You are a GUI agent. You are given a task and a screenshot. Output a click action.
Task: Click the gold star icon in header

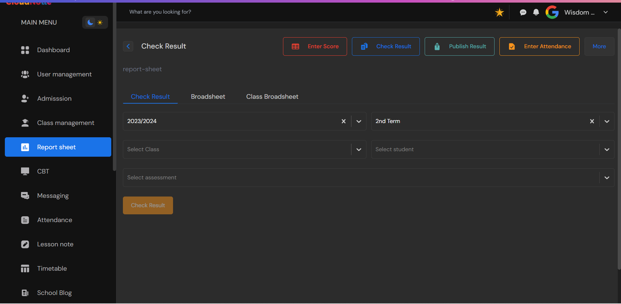[x=499, y=13]
